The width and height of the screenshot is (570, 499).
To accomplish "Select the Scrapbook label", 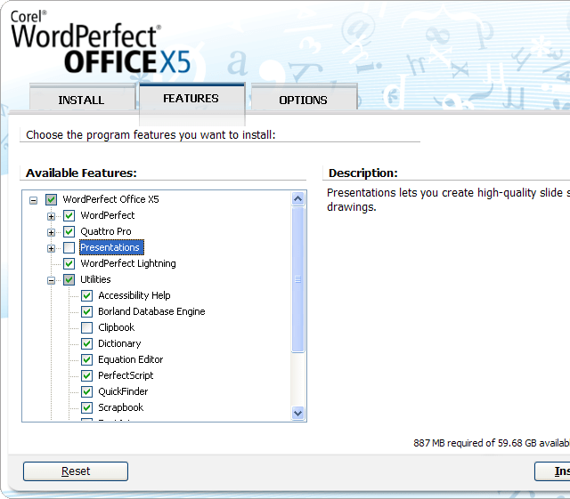I will pyautogui.click(x=121, y=407).
